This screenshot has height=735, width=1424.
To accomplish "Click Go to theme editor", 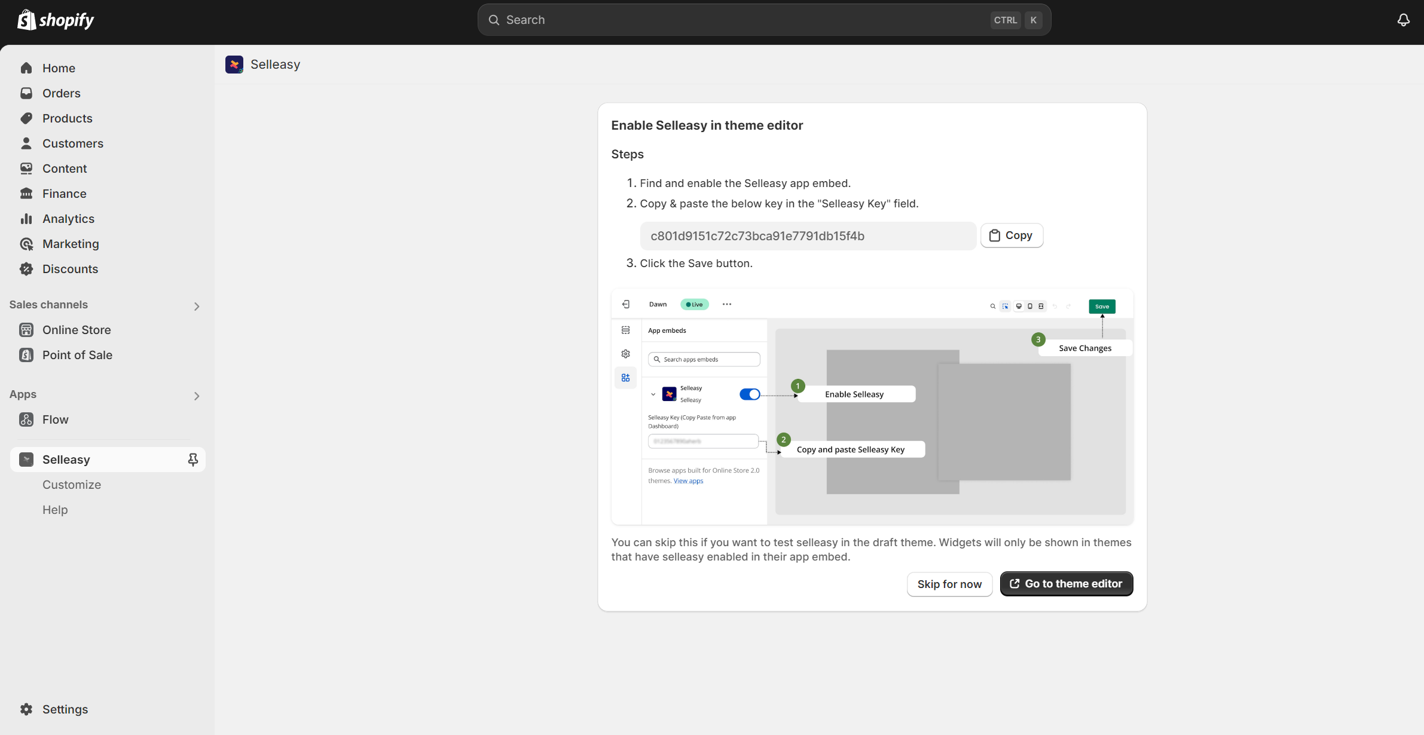I will (1066, 584).
